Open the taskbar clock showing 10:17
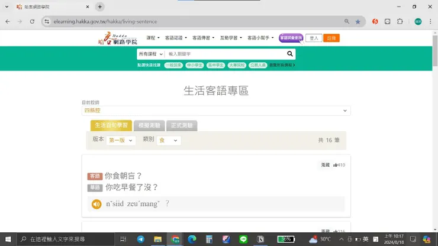Screen dimensions: 438x246 point(394,239)
